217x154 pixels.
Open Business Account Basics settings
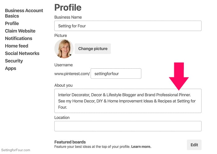pos(24,13)
